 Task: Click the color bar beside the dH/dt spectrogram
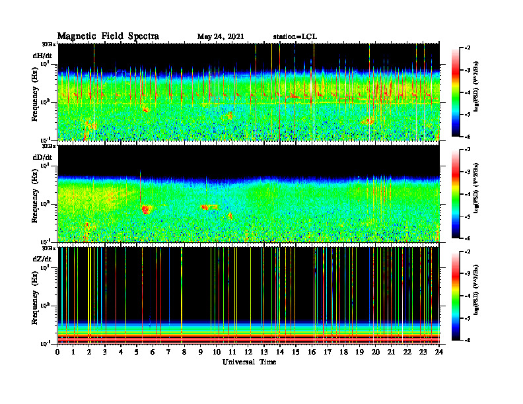(x=456, y=92)
